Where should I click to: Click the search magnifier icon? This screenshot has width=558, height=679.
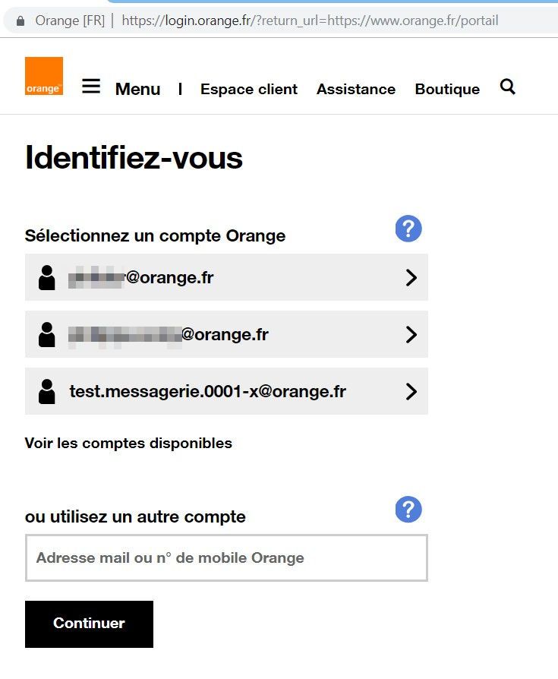pyautogui.click(x=508, y=87)
